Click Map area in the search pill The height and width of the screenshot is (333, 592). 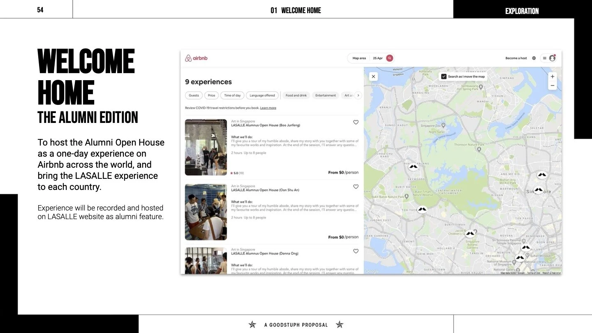click(x=359, y=58)
